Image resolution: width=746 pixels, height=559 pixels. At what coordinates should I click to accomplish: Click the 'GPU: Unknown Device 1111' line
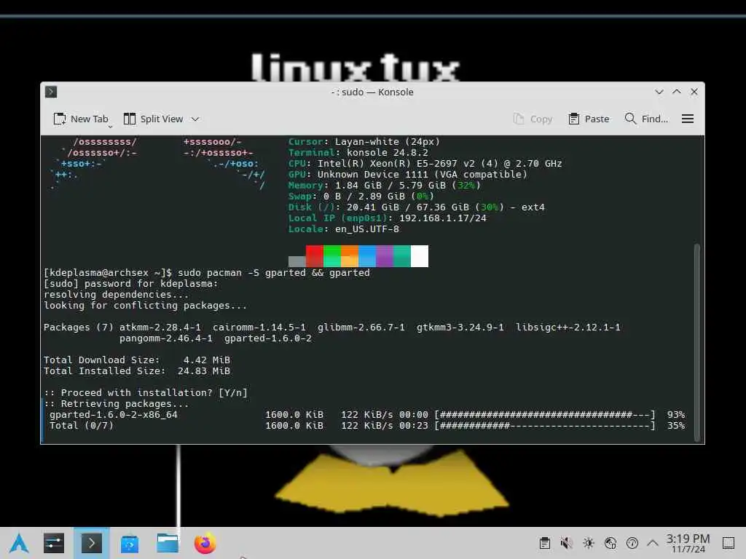coord(408,175)
